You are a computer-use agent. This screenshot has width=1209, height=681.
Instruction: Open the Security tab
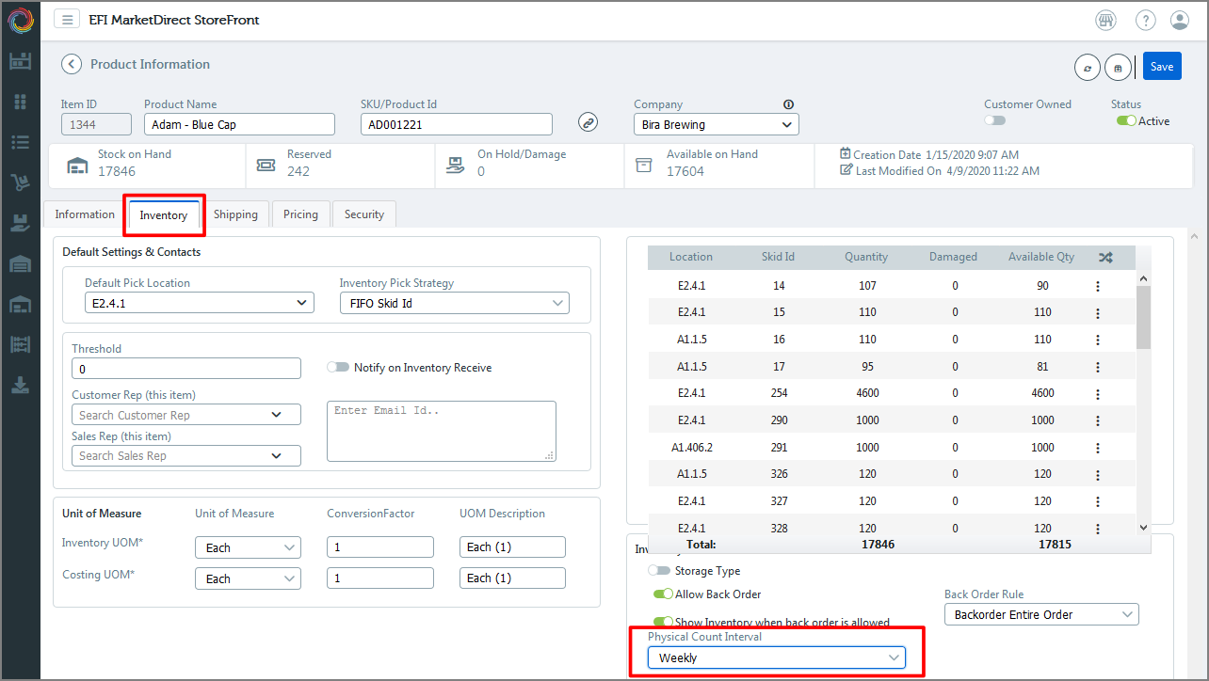(x=364, y=214)
